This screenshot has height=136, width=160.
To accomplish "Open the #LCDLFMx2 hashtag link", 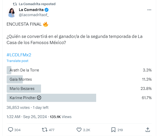I will coord(19,55).
